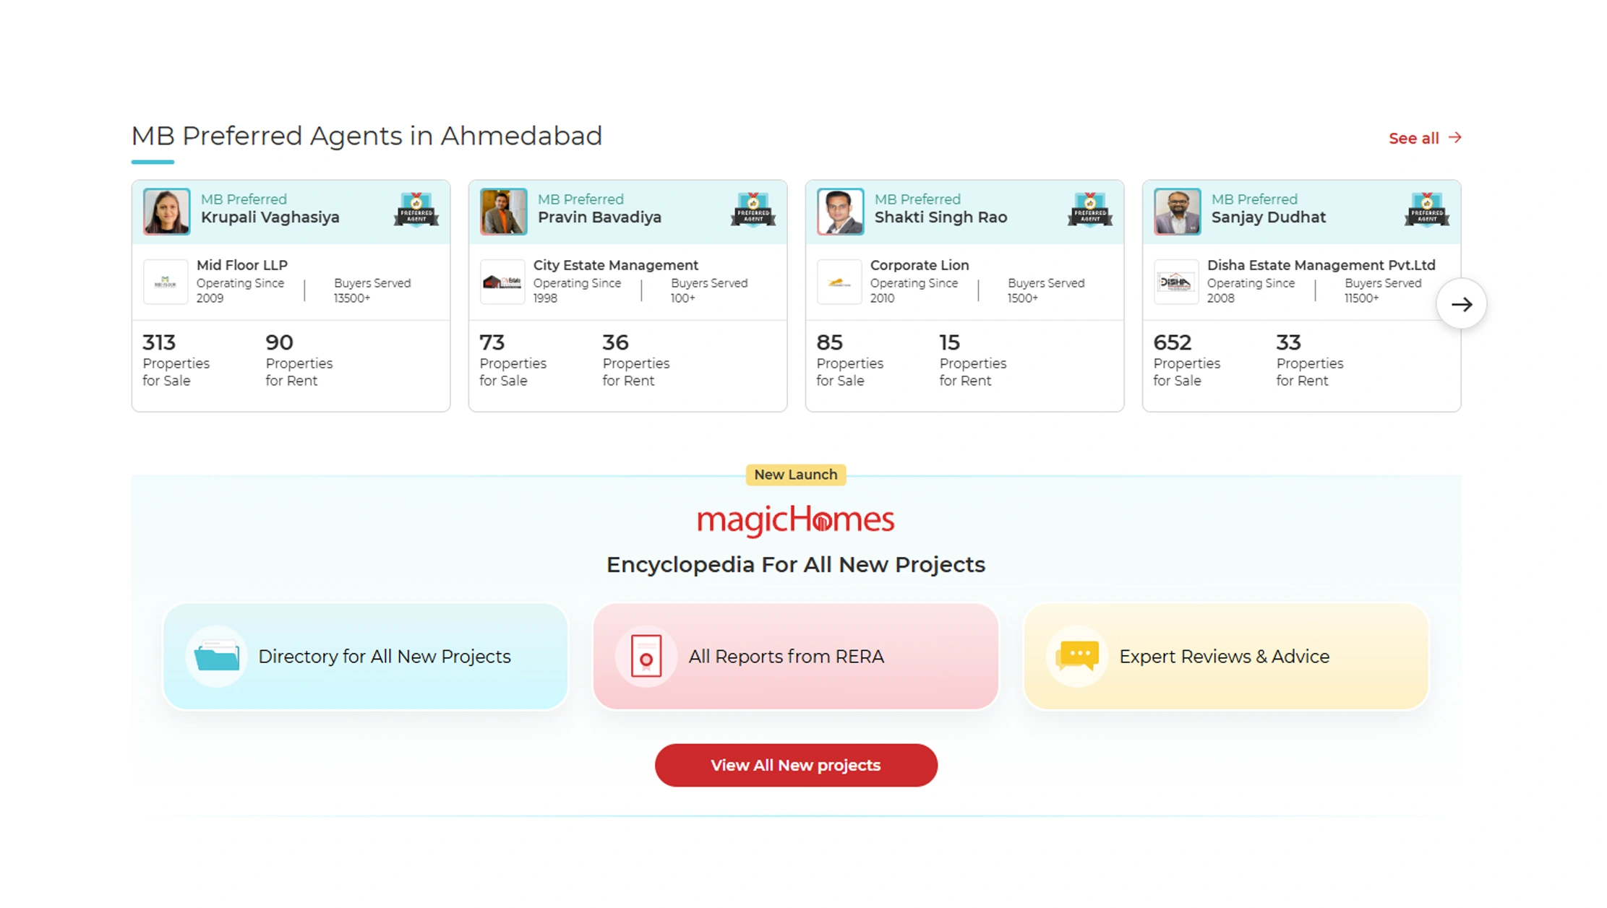View Pravin's 73 Properties for Sale
The width and height of the screenshot is (1607, 908).
tap(513, 360)
